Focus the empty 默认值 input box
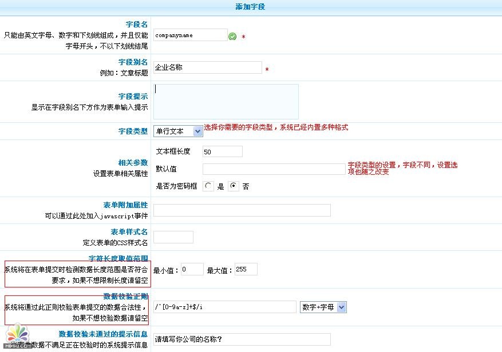502x352 pixels. [x=274, y=169]
